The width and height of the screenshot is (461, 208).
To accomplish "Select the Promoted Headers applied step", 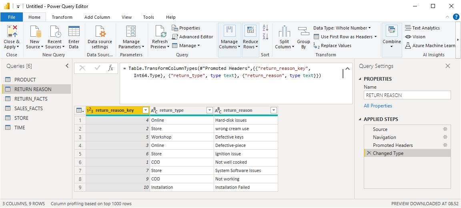I will 407,145.
